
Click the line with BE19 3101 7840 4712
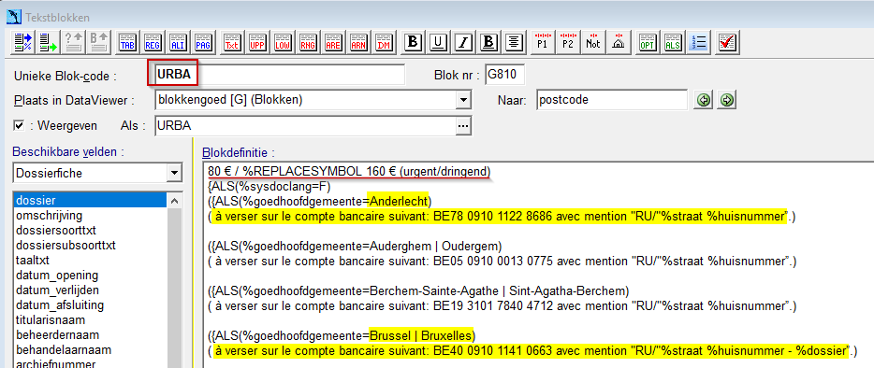click(x=502, y=305)
